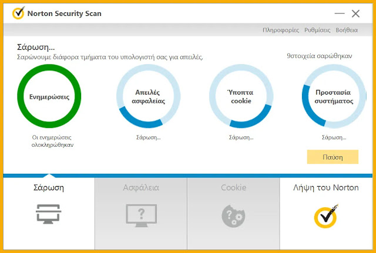Click the Σάρωση... heading text
This screenshot has height=253, width=376.
(36, 47)
